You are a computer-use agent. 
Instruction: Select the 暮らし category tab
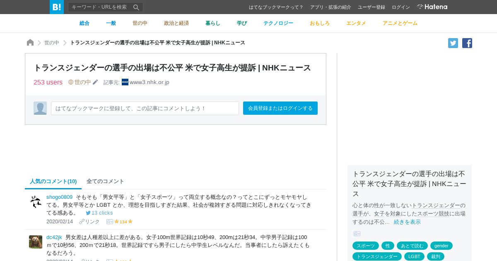[x=213, y=23]
